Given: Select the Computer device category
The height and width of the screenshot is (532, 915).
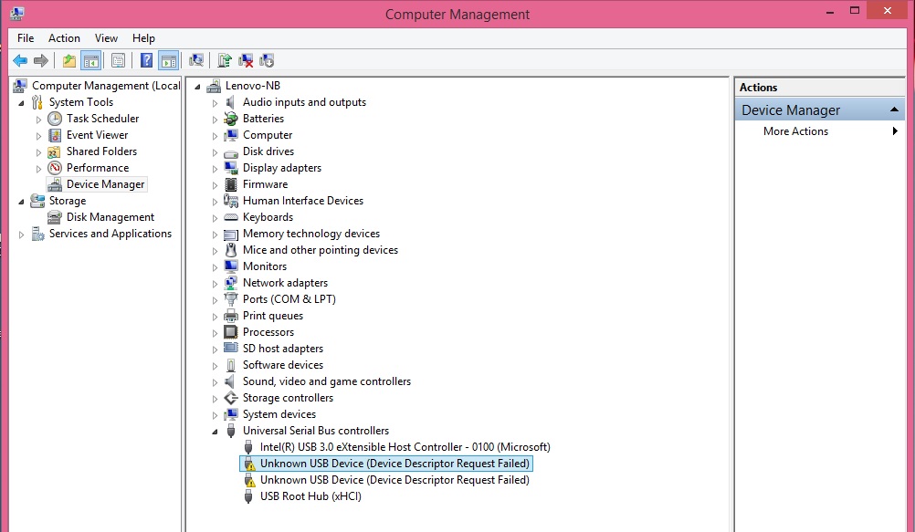Looking at the screenshot, I should (268, 135).
